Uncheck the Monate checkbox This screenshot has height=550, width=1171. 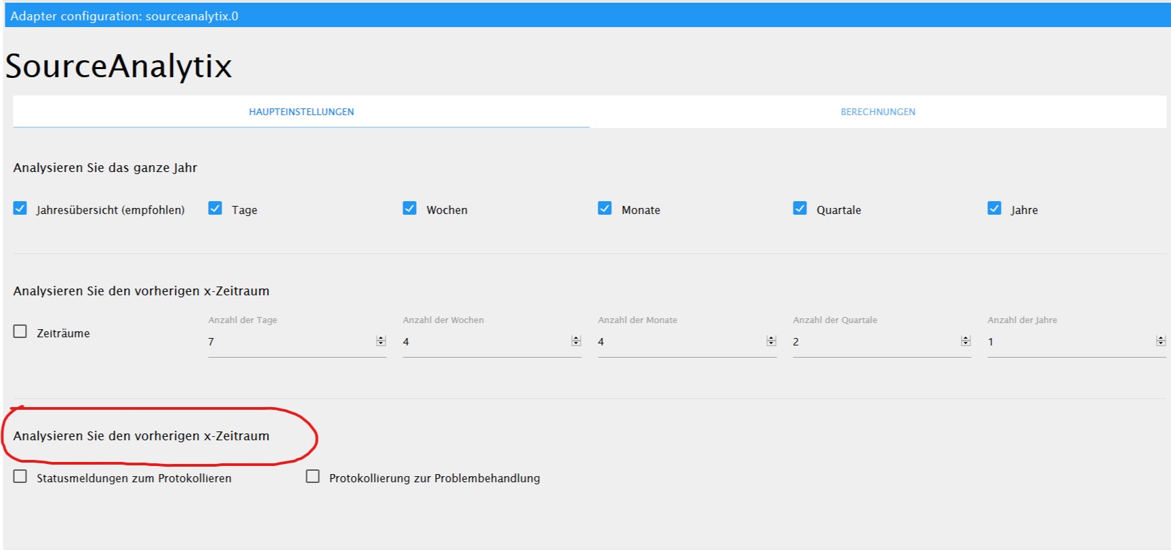point(605,209)
